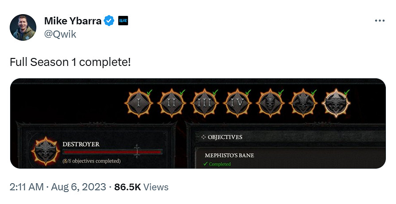Click the blue verified checkmark badge
Viewport: 396px width, 204px height.
[x=109, y=20]
